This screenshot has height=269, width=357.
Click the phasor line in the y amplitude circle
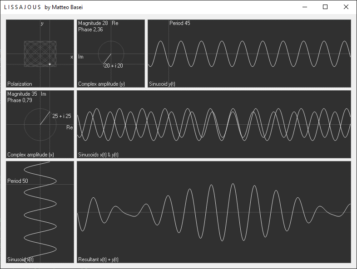(107, 59)
